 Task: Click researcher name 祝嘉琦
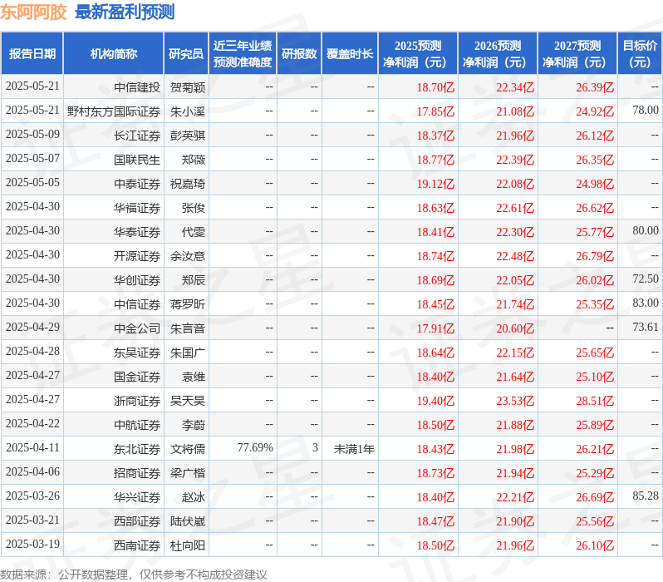[x=188, y=184]
